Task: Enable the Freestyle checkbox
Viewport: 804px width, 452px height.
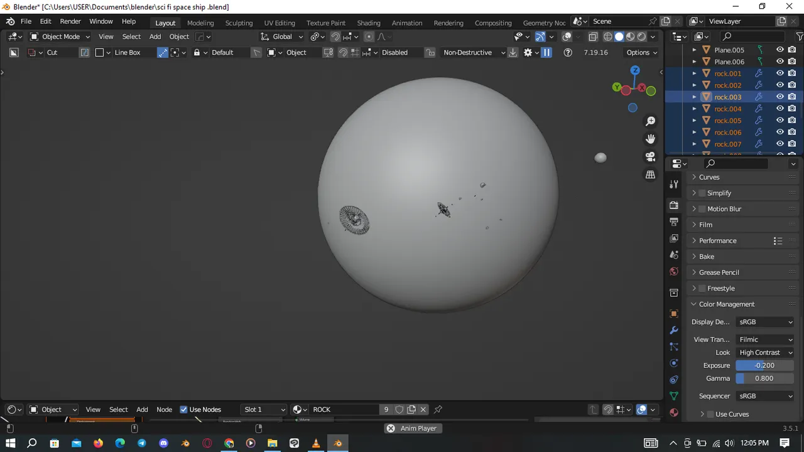Action: [702, 288]
